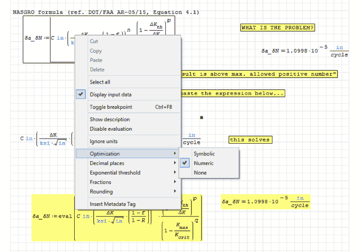359x252 pixels.
Task: Click the Cut menu item
Action: pos(94,41)
